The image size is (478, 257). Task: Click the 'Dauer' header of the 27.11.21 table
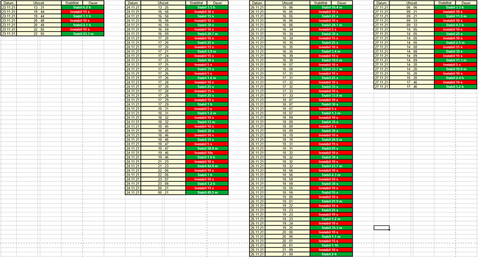[x=466, y=3]
